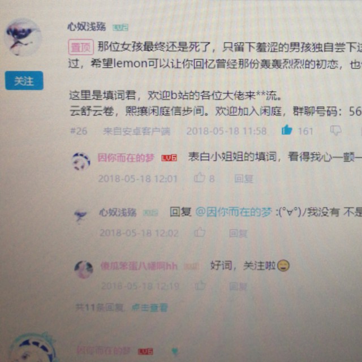This screenshot has width=362, height=362.
Task: Open the bottom commenter's large avatar
Action: (x=32, y=348)
